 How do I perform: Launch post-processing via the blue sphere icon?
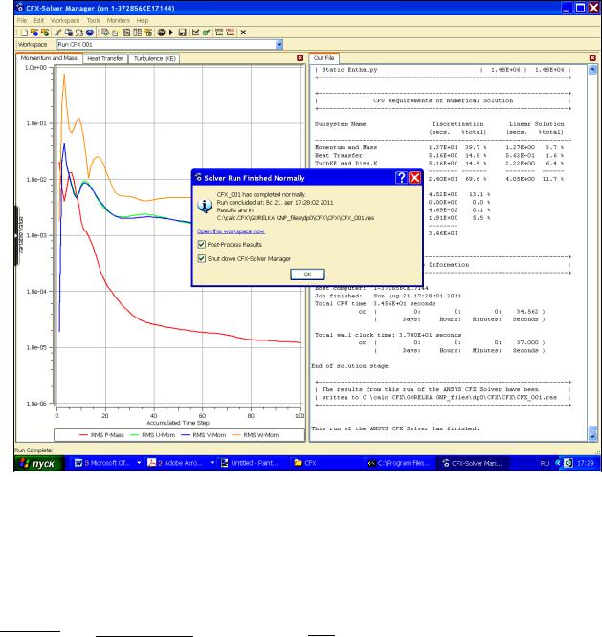pos(90,33)
